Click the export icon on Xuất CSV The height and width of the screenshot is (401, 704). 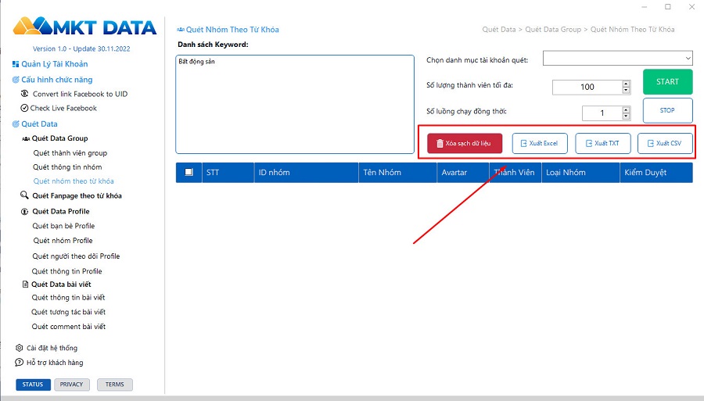tap(650, 144)
